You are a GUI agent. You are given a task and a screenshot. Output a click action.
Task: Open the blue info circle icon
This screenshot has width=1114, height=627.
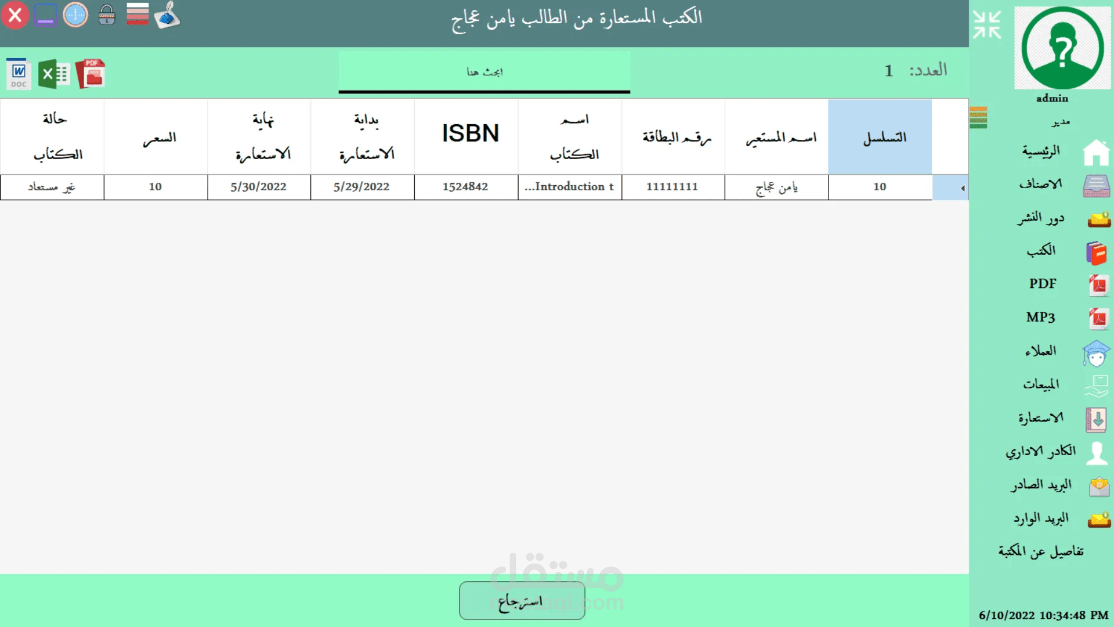pos(75,15)
